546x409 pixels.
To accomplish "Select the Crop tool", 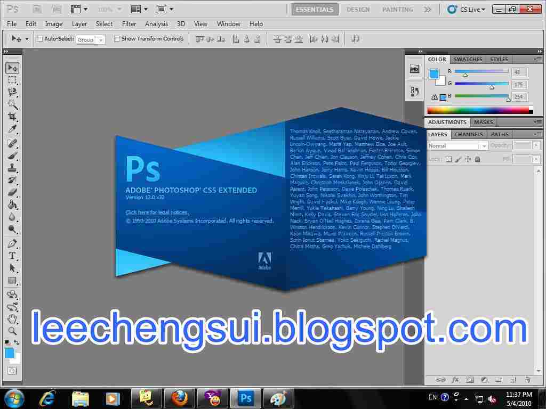I will tap(13, 117).
